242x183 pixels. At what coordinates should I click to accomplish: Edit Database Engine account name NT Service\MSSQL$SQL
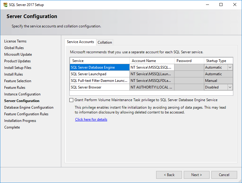click(152, 67)
